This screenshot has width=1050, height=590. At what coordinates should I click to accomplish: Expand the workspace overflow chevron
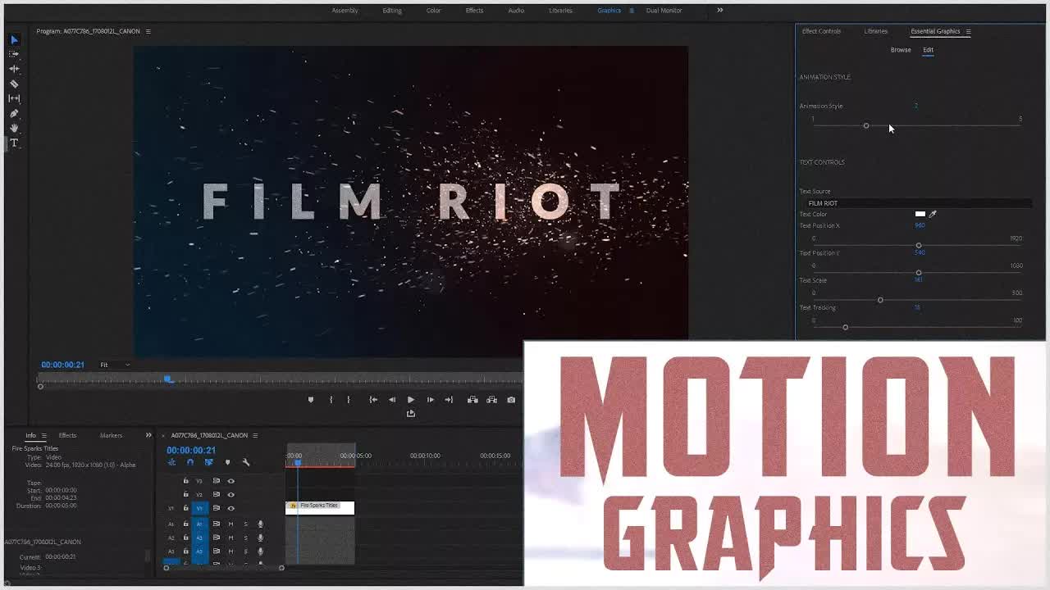(x=720, y=10)
